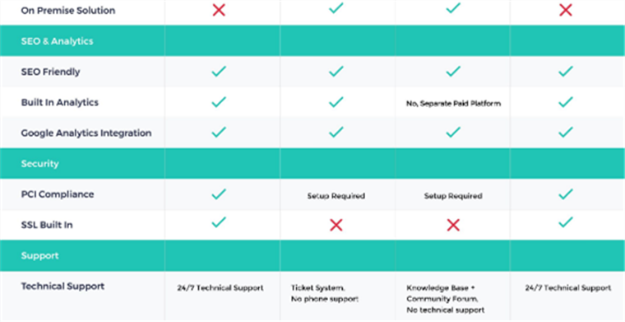Viewport: 625px width, 322px height.
Task: Click 'Setup Required' in PCI Compliance second column
Action: point(336,196)
